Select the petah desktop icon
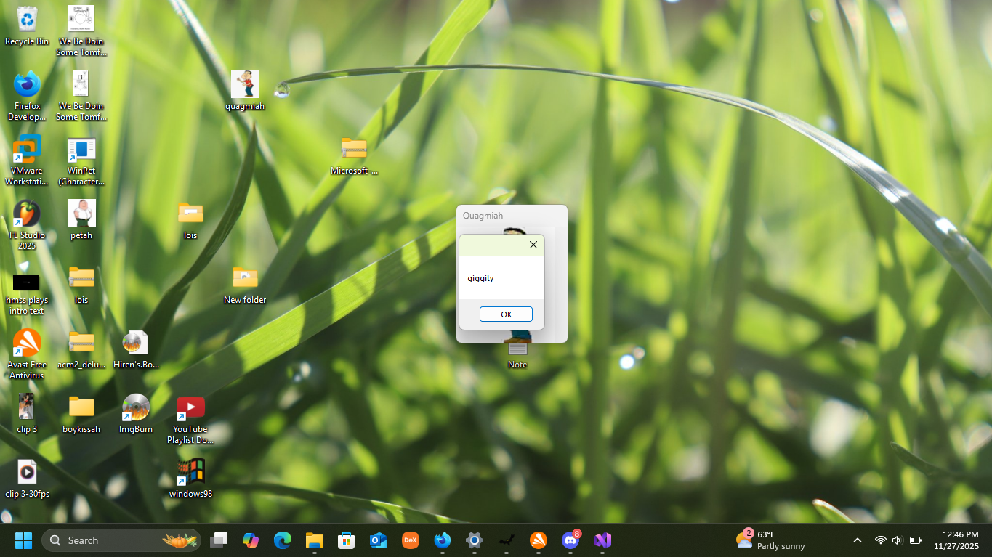This screenshot has height=557, width=992. (x=81, y=219)
